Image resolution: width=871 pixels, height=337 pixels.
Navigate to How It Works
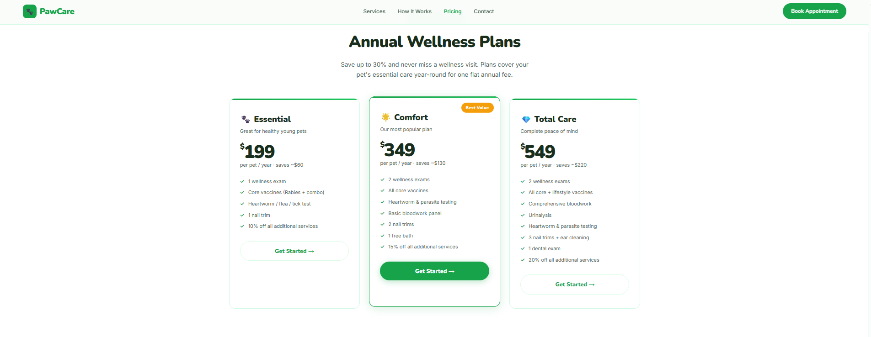point(414,11)
